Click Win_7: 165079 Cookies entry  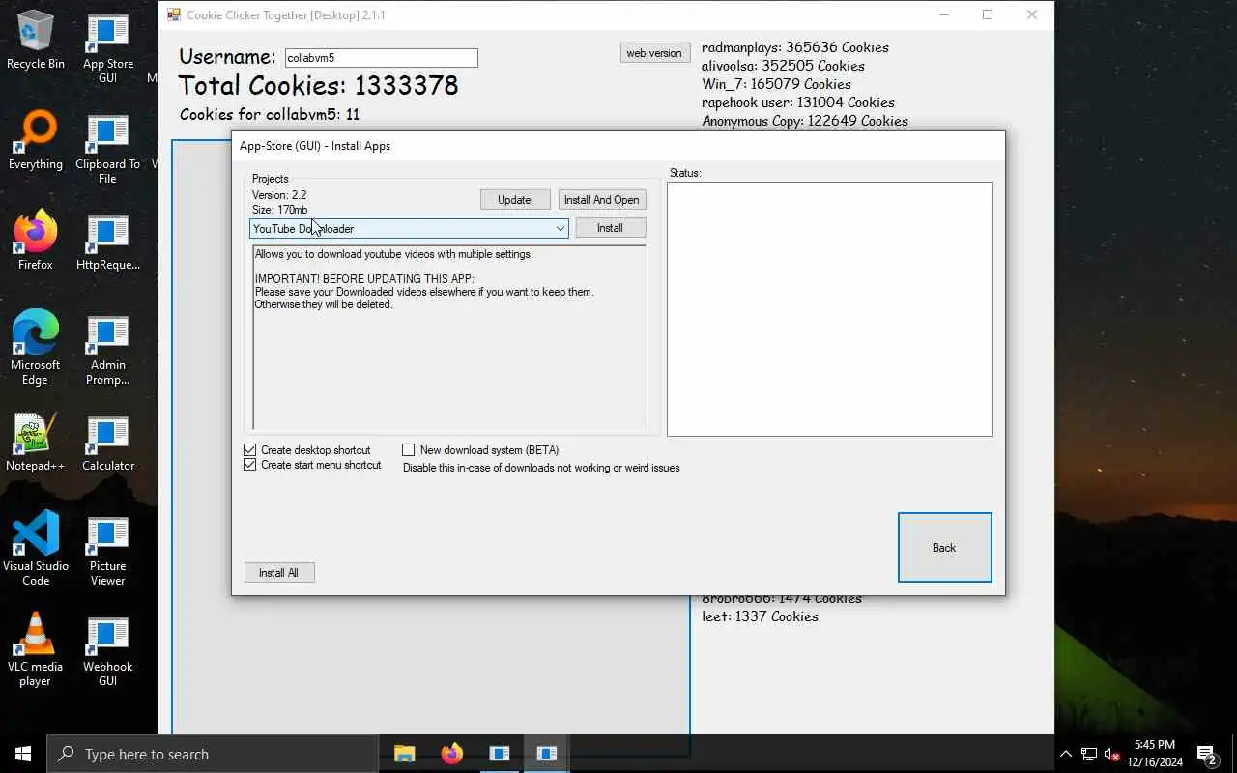(776, 84)
